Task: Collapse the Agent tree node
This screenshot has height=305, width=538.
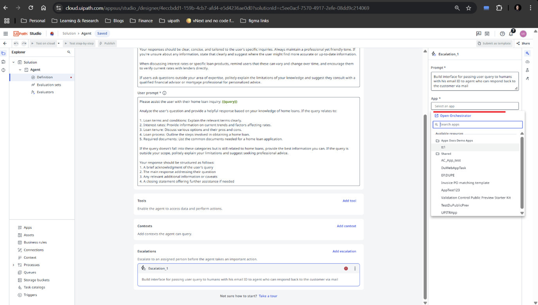Action: (x=20, y=70)
